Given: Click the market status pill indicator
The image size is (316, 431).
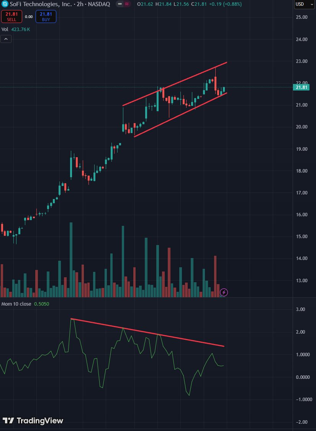Looking at the screenshot, I should pyautogui.click(x=123, y=4).
